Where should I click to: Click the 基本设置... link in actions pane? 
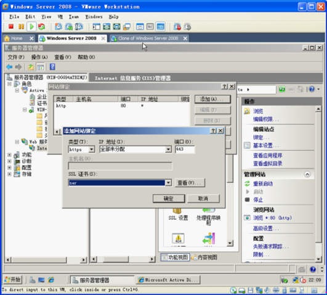pyautogui.click(x=265, y=145)
